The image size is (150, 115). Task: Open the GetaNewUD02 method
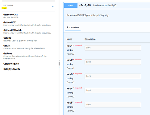pyautogui.click(x=10, y=15)
